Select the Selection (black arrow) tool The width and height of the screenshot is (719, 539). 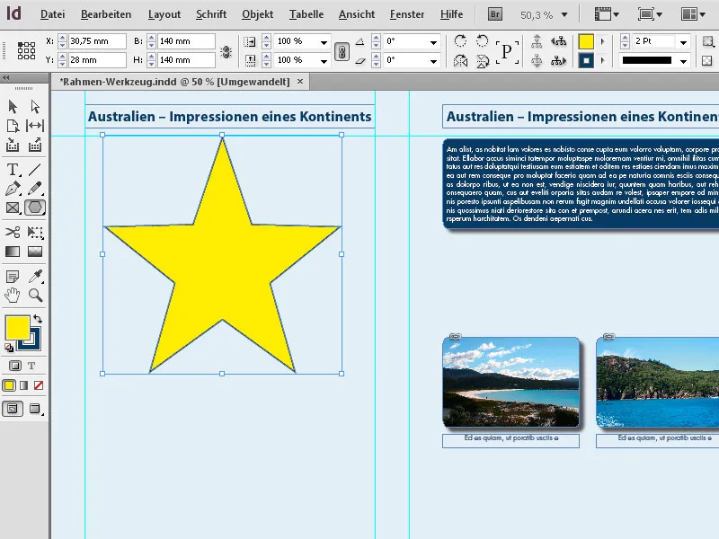13,106
